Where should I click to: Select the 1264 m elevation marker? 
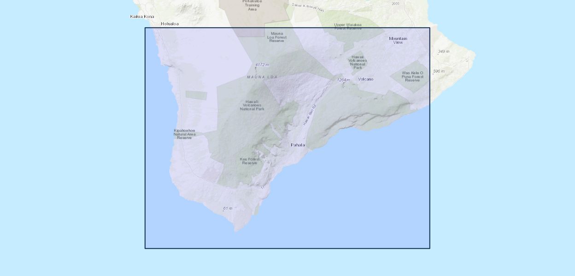[x=343, y=80]
